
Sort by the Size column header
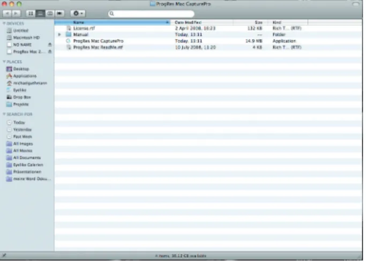pyautogui.click(x=250, y=23)
